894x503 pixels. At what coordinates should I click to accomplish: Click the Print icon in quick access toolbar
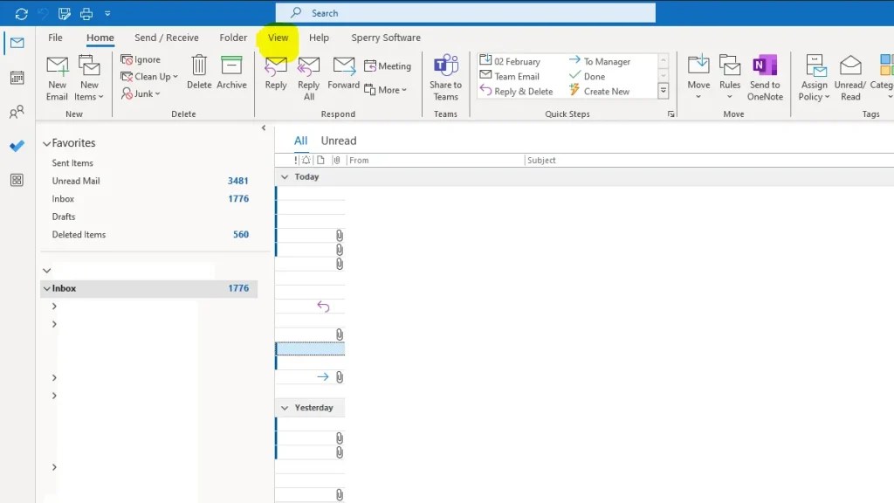pos(85,12)
